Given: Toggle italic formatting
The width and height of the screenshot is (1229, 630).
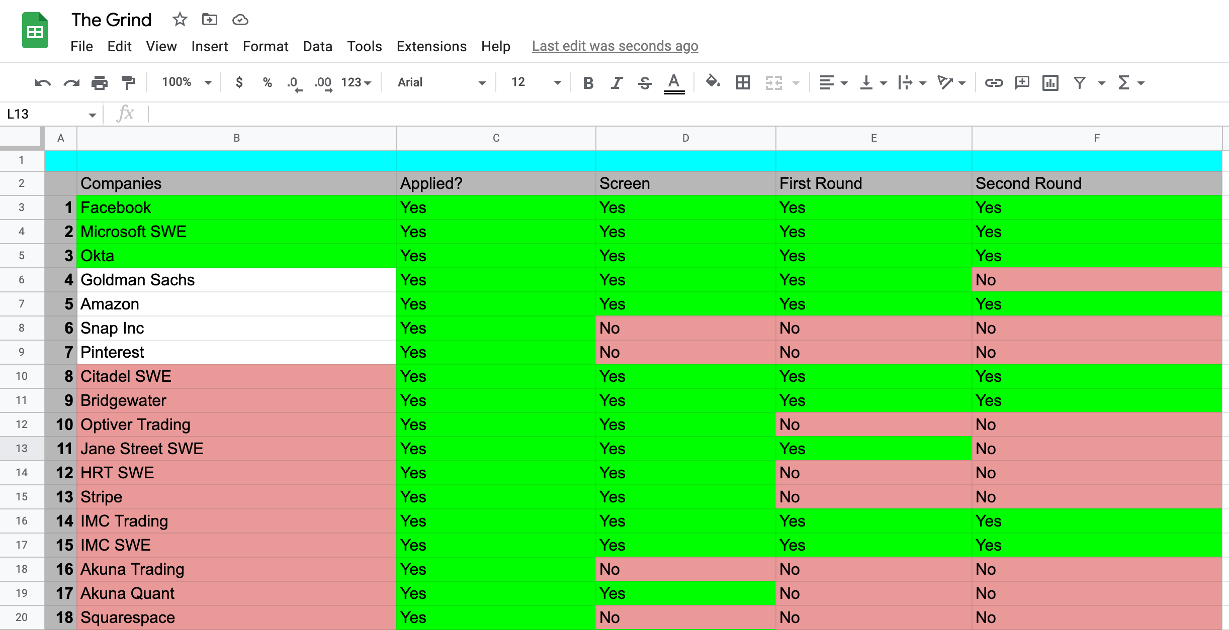Looking at the screenshot, I should 617,83.
